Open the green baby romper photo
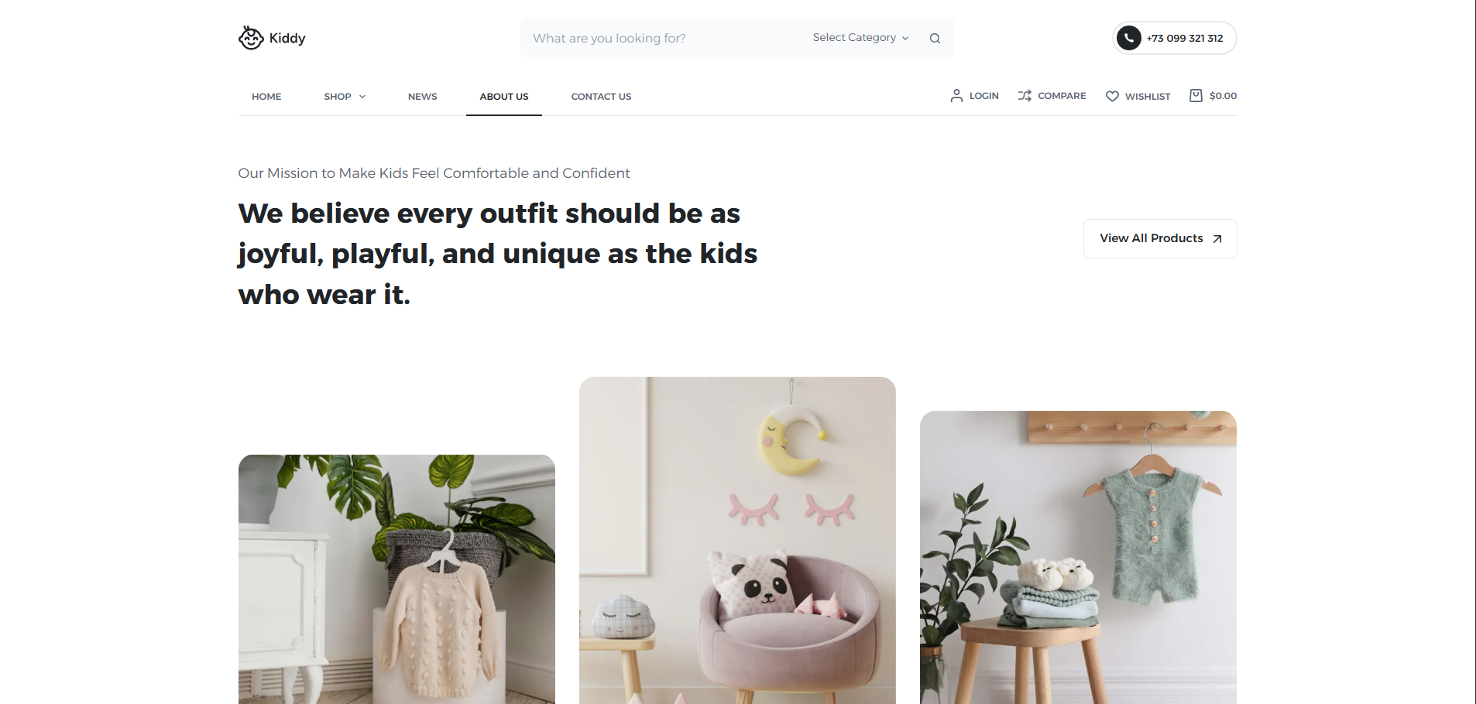 (x=1078, y=557)
